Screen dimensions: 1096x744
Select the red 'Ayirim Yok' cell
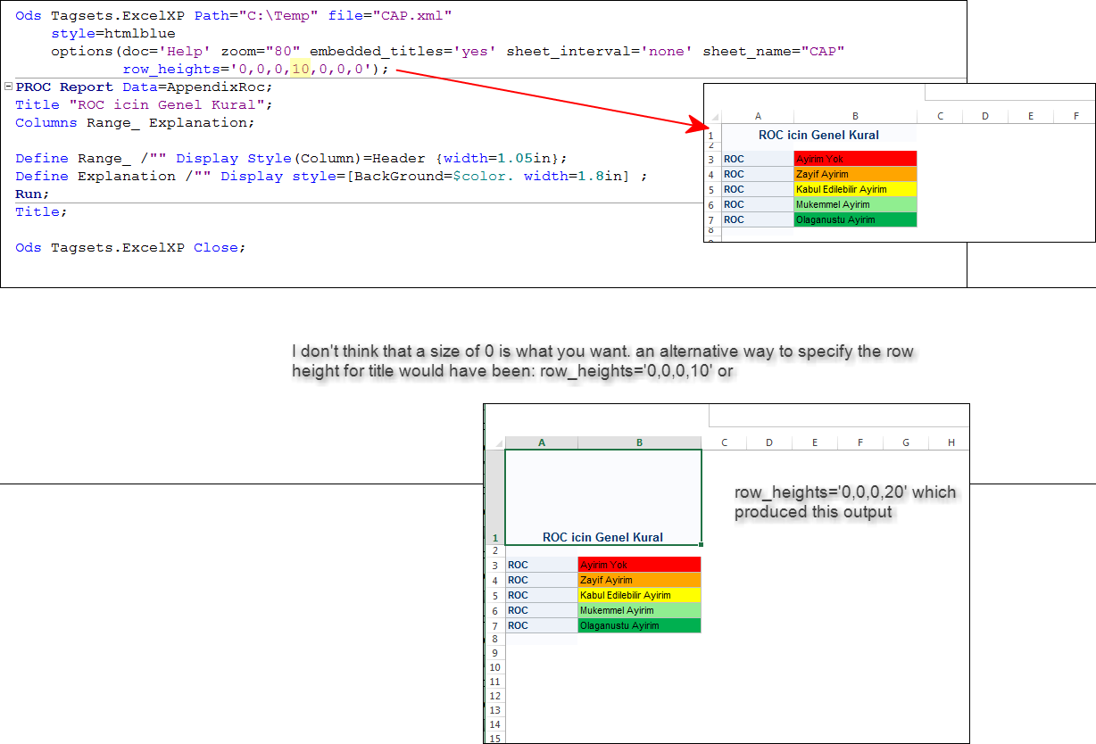pyautogui.click(x=855, y=159)
